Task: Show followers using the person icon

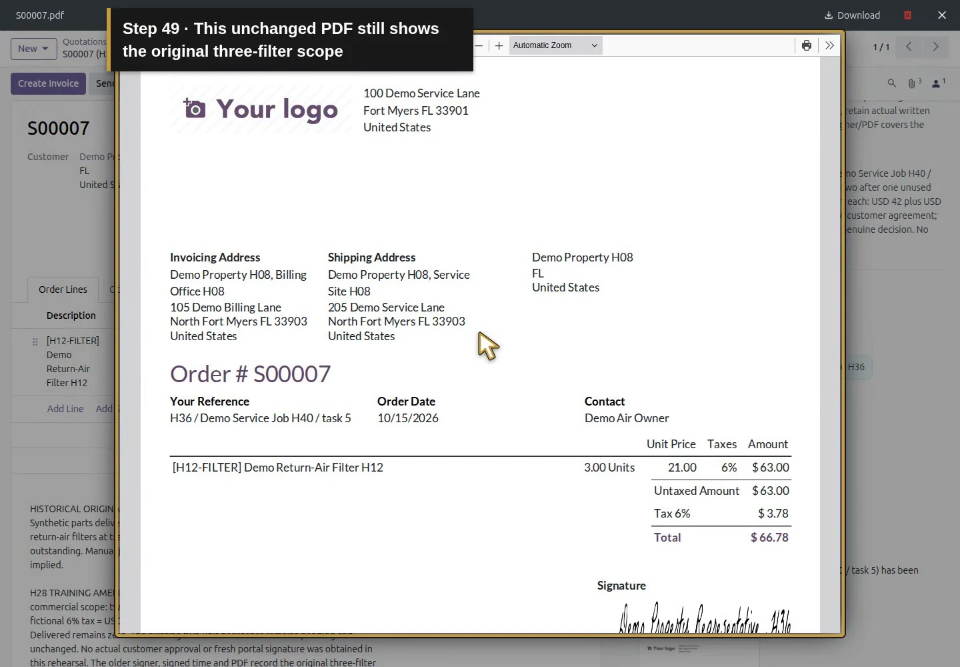Action: coord(938,83)
